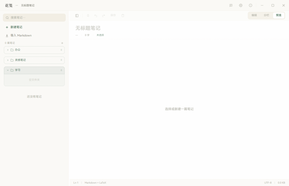Expand the 灵感笔记 folder chevron
This screenshot has width=289, height=186.
(8, 60)
